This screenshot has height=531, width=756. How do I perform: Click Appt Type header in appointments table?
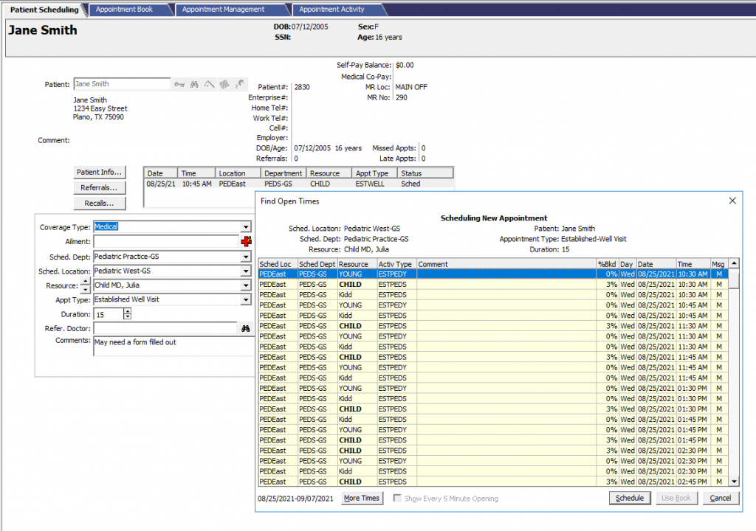pyautogui.click(x=374, y=173)
